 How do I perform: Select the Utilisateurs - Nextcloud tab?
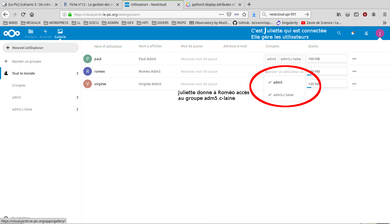click(153, 4)
